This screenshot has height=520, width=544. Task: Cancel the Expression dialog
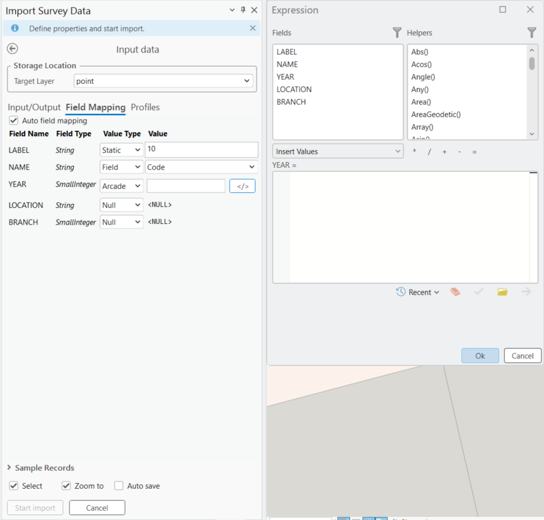(523, 355)
